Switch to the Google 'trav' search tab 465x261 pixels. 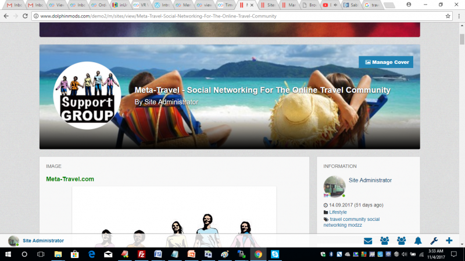point(373,5)
